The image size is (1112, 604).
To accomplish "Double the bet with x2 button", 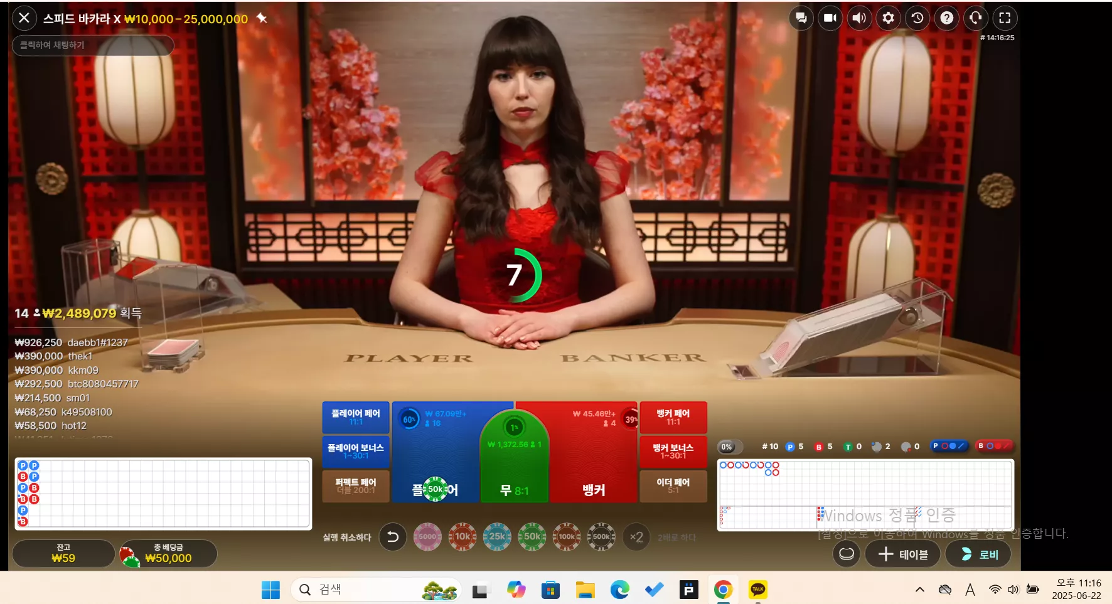I will [636, 537].
